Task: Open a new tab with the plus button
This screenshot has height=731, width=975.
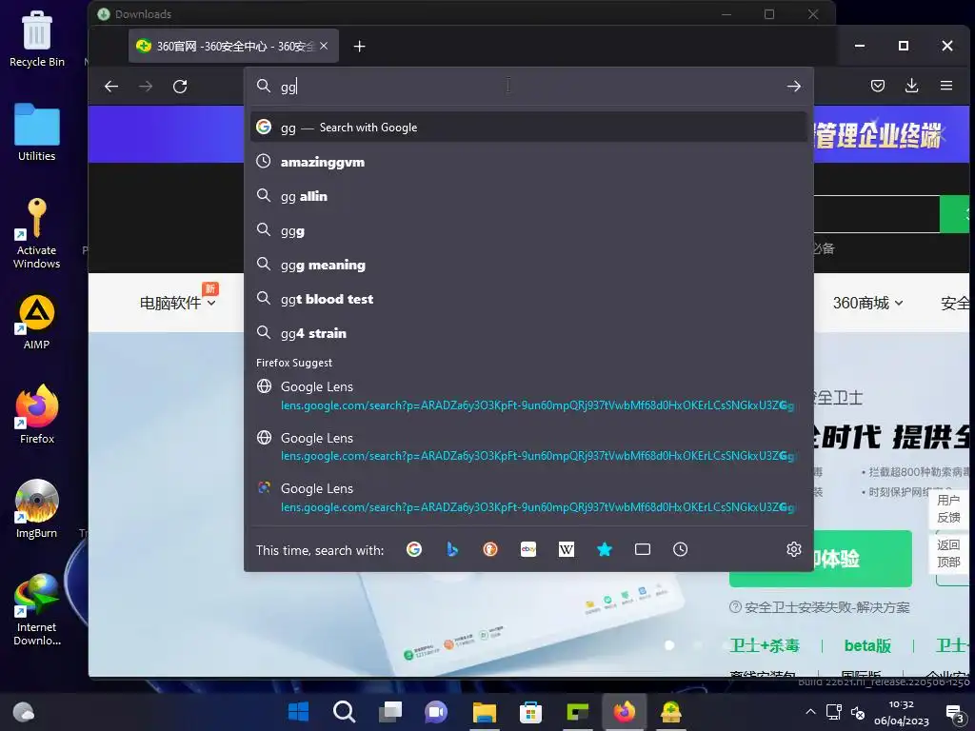Action: tap(359, 47)
